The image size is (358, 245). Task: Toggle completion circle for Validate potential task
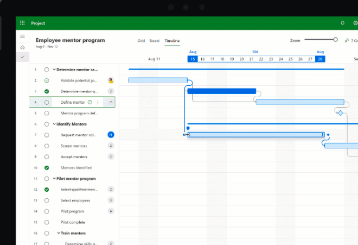[47, 80]
